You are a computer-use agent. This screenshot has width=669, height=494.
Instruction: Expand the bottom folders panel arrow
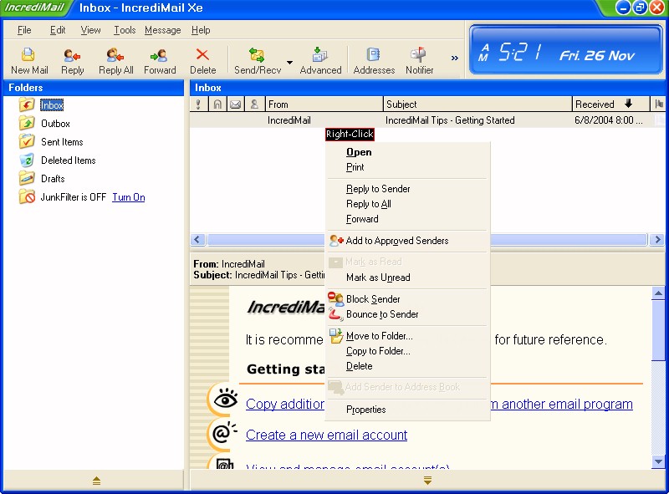96,481
